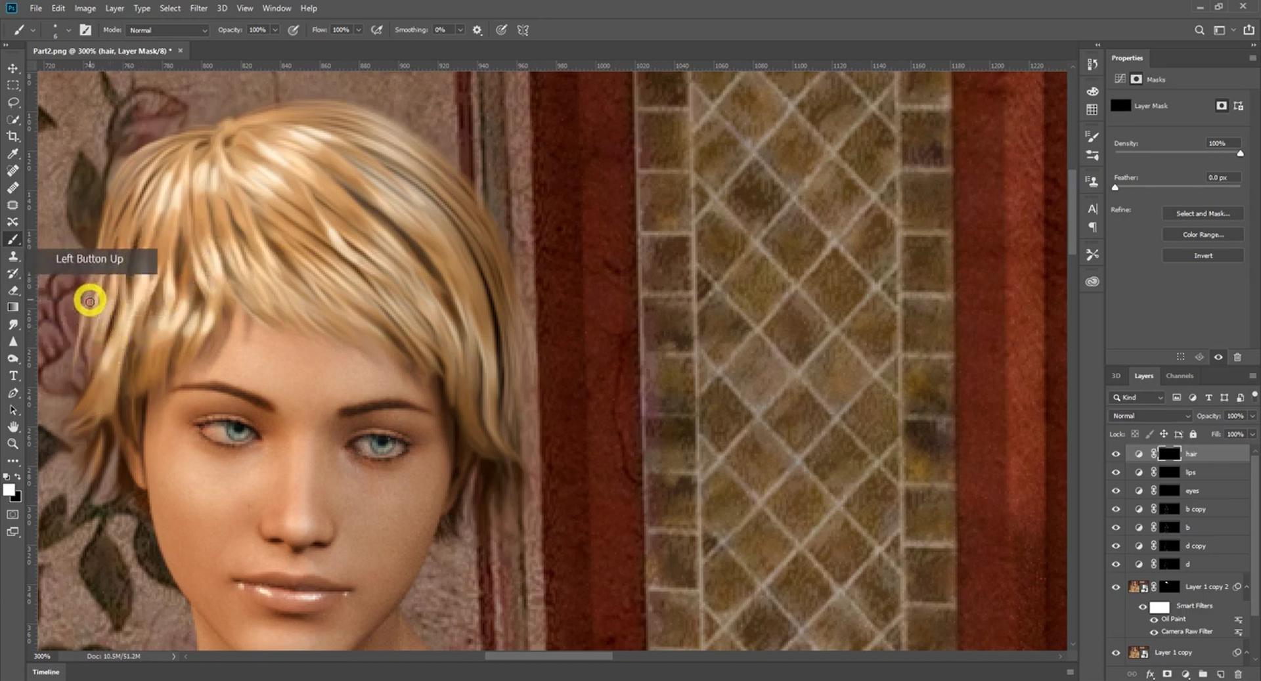Activate the Zoom tool
The height and width of the screenshot is (681, 1261).
point(12,444)
